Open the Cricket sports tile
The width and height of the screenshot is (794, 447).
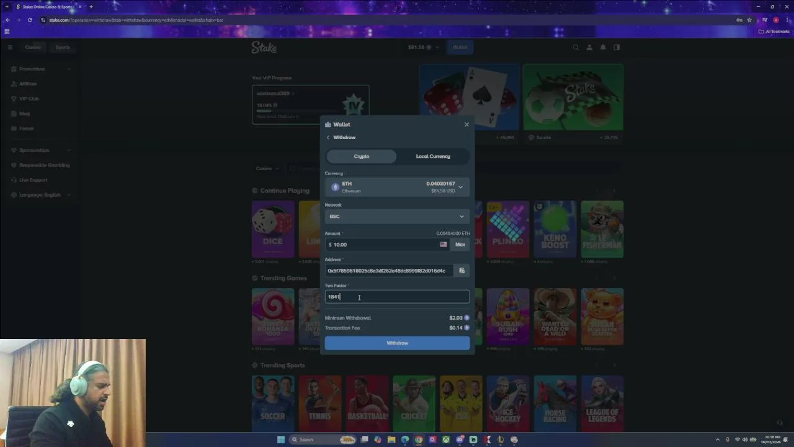414,404
